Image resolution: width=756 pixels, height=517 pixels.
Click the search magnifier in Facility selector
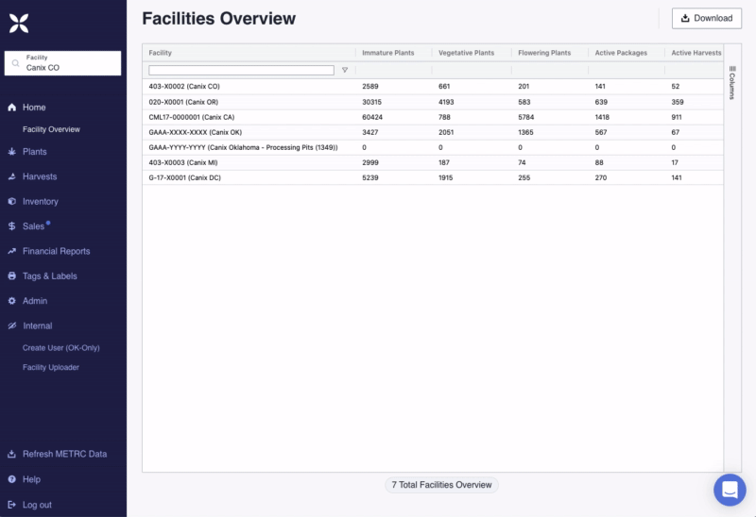click(15, 63)
